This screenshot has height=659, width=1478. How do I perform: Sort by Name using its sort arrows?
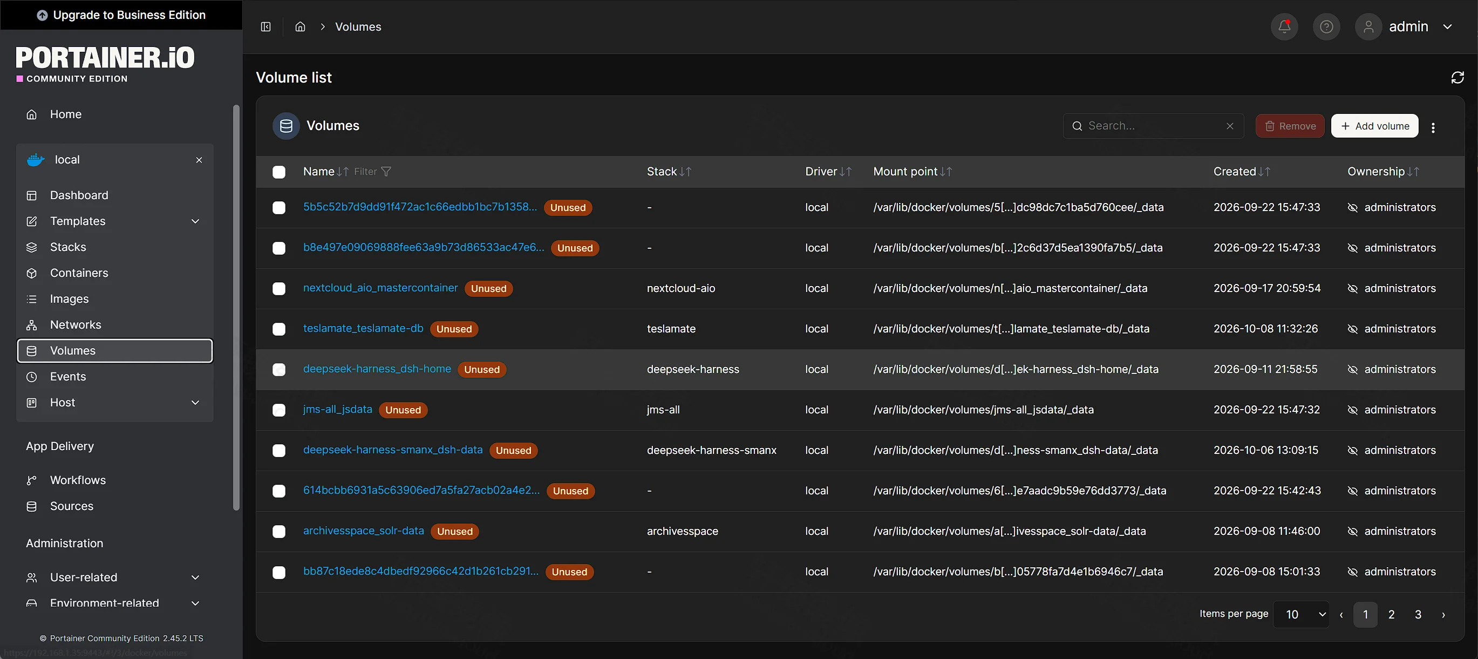click(343, 172)
